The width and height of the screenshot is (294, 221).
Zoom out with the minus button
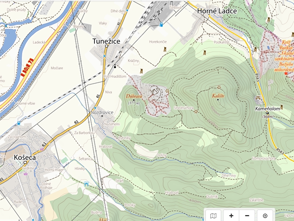247,215
